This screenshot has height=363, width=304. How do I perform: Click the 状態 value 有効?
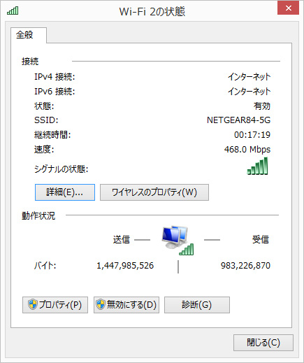click(x=262, y=106)
